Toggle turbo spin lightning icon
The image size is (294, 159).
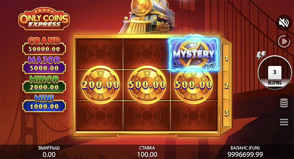pos(261,56)
